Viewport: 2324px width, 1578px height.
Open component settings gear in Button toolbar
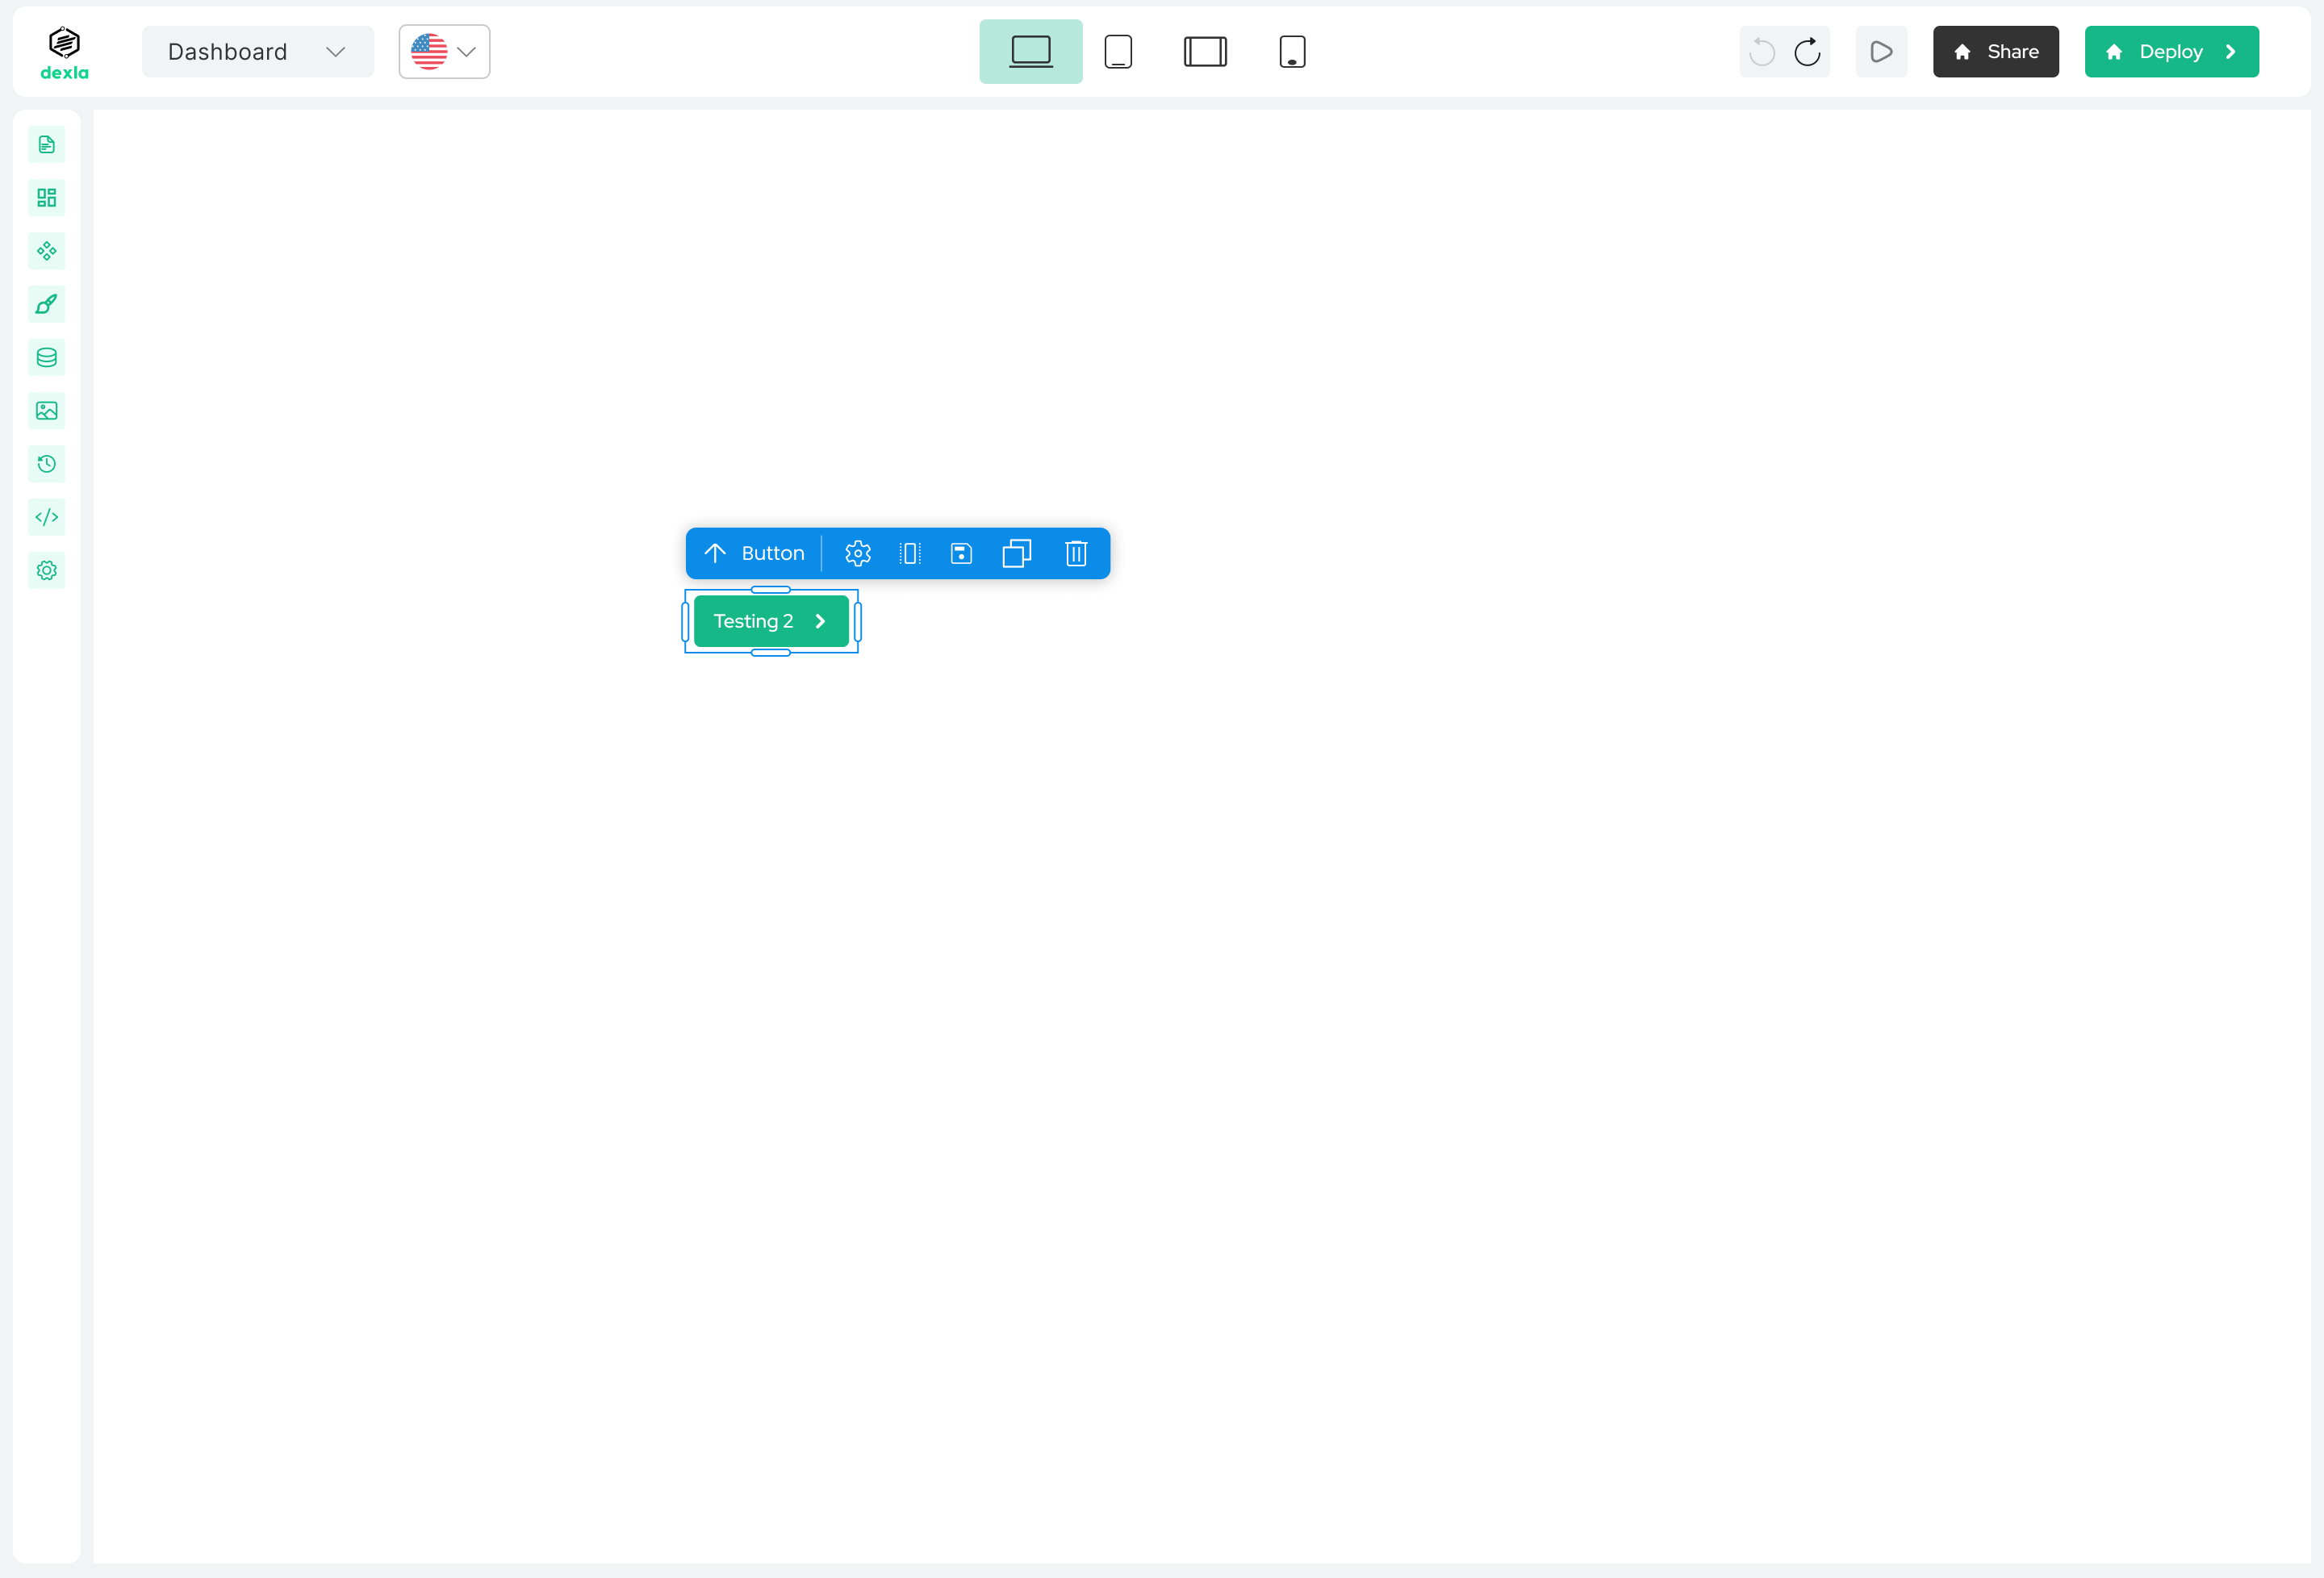point(858,553)
